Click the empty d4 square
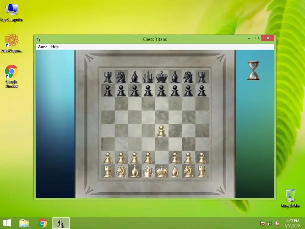305x229 pixels. (x=148, y=131)
